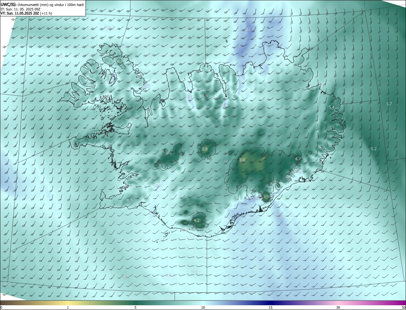Click the 3.9 value on Öræfajökull
This screenshot has height=310, width=406.
tap(265, 197)
